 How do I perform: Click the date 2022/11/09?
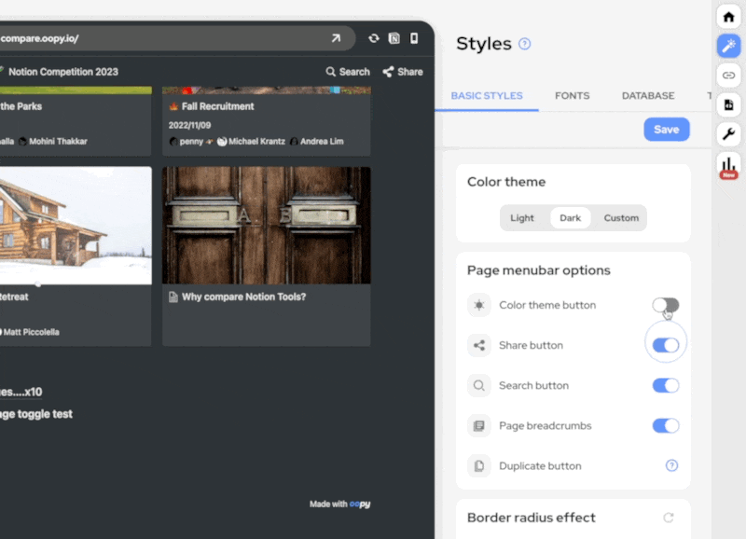(x=189, y=125)
